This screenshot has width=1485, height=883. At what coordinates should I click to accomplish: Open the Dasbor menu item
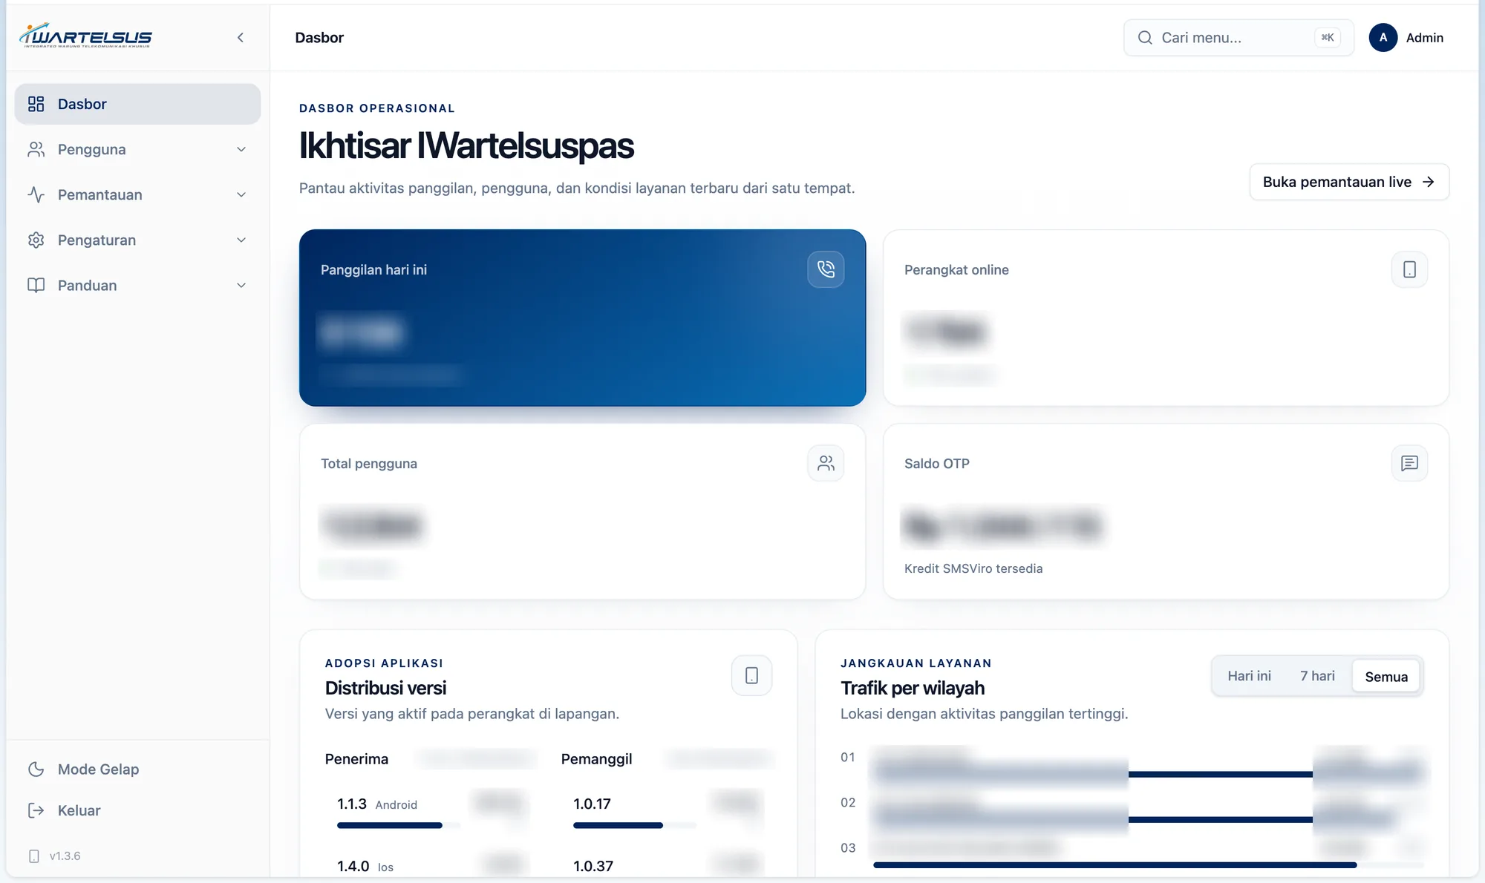click(137, 104)
